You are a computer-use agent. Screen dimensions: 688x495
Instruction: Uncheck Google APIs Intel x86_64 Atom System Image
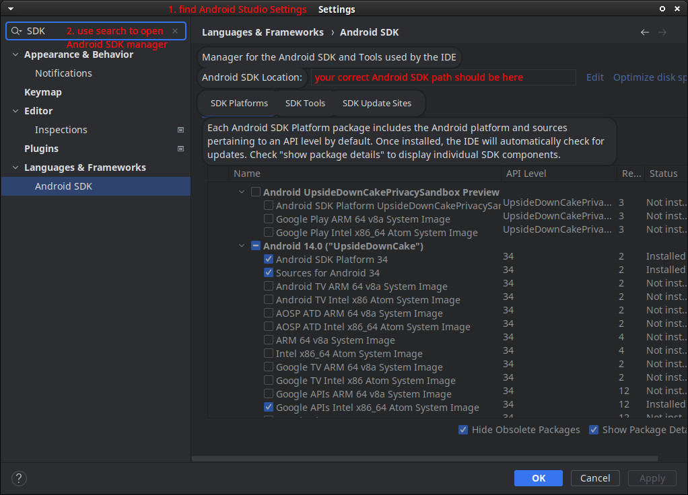pos(269,408)
